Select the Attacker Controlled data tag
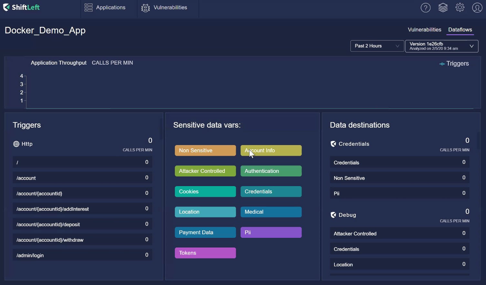The height and width of the screenshot is (285, 486). pos(206,171)
